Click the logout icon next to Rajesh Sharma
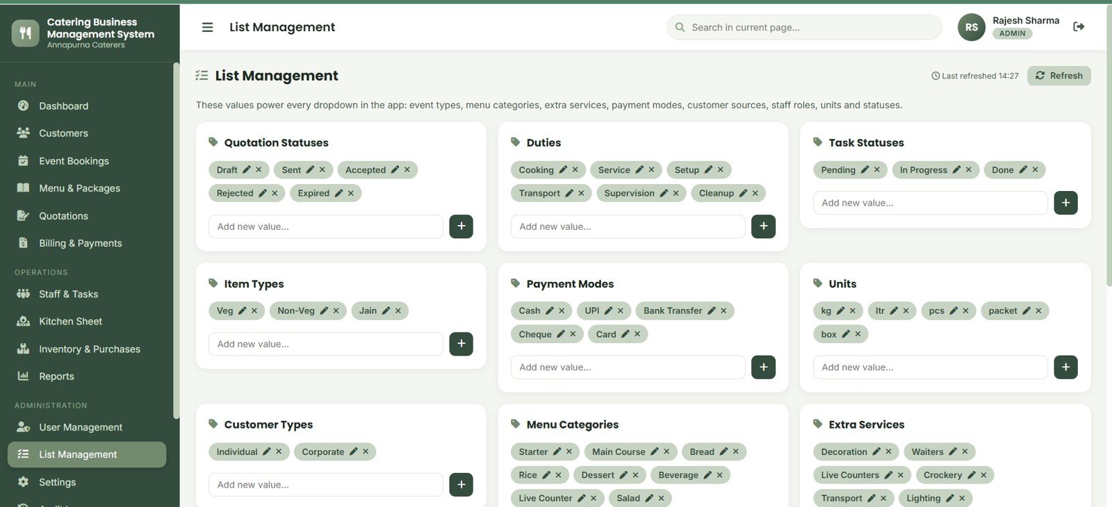 point(1079,26)
